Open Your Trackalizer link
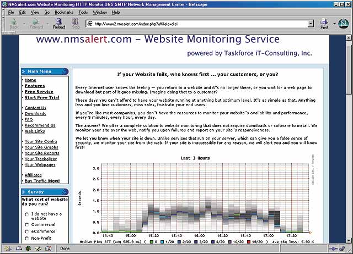Image resolution: width=353 pixels, height=254 pixels. pos(41,159)
